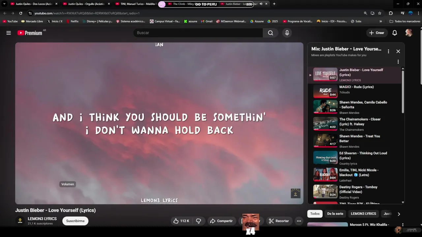
Task: Open the Campus Virtual bookmark
Action: pos(165,21)
